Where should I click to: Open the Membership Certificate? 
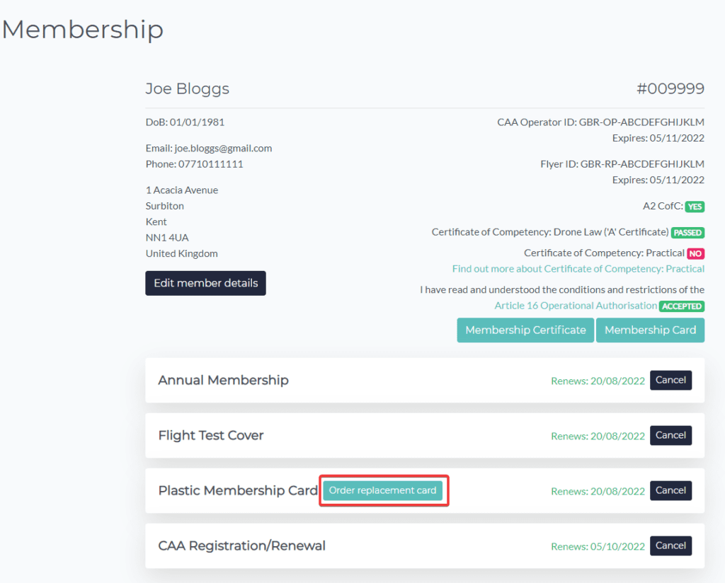525,330
